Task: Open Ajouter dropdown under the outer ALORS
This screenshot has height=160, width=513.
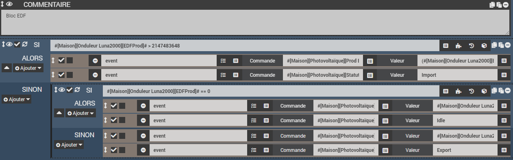Action: [x=28, y=68]
